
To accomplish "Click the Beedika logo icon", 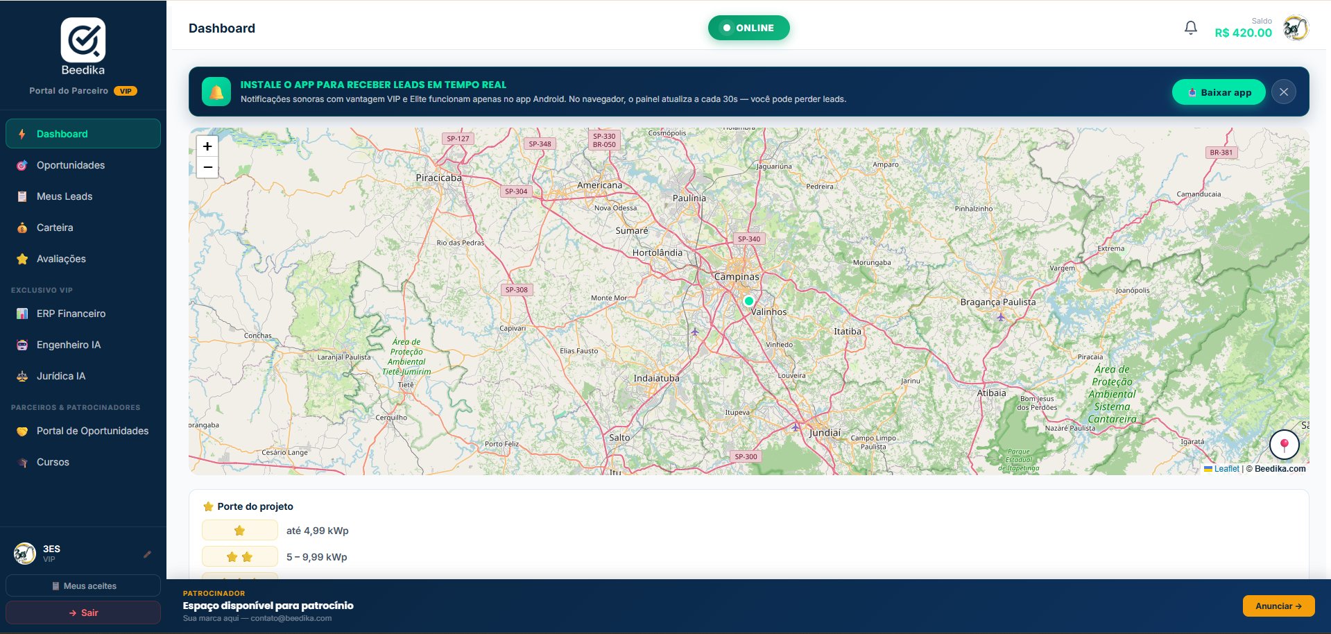I will click(83, 40).
